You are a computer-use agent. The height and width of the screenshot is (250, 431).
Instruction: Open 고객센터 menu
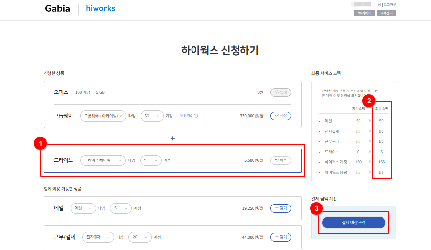(386, 13)
